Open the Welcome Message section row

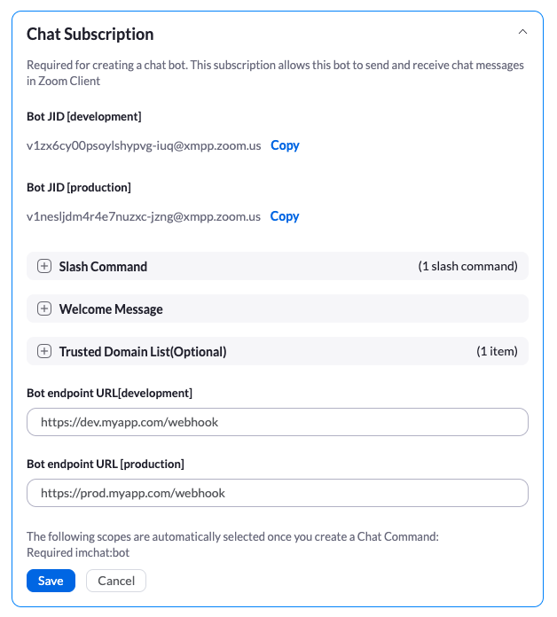[x=277, y=308]
